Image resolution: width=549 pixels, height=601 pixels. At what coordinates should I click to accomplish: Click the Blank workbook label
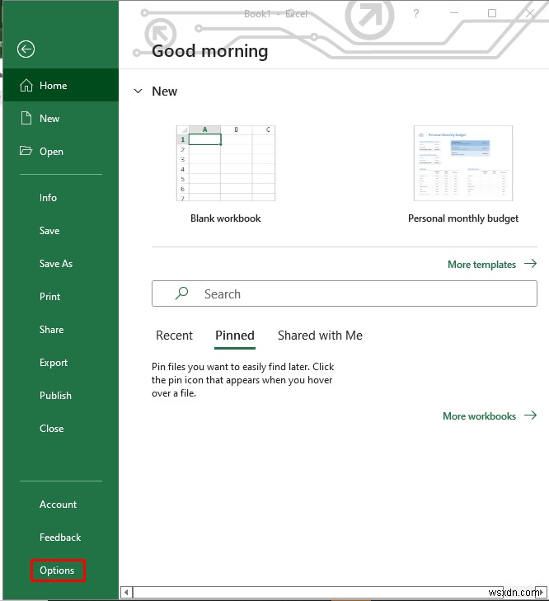(x=225, y=218)
